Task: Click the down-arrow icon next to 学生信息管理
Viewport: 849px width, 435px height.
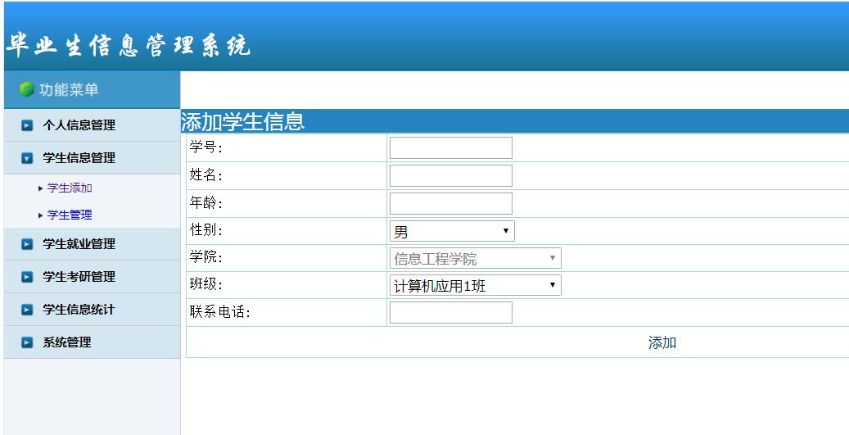Action: (27, 158)
